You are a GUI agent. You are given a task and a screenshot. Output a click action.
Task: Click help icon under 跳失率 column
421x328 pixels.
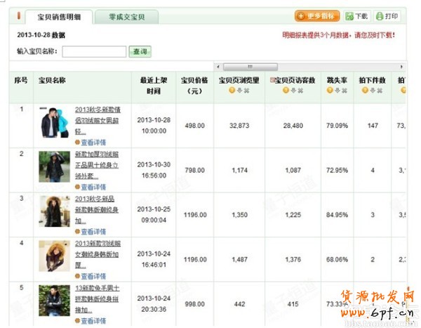pos(330,91)
